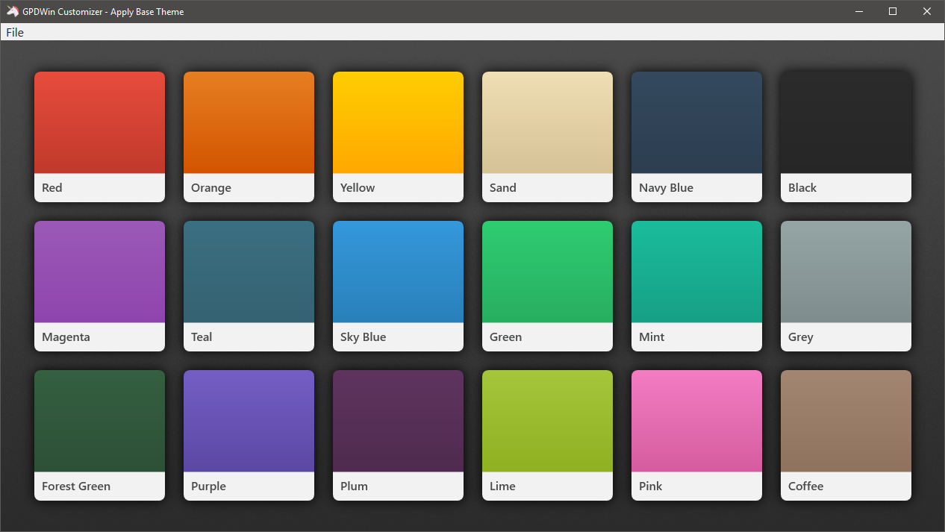The height and width of the screenshot is (532, 945).
Task: Apply the Pink base theme
Action: (696, 435)
